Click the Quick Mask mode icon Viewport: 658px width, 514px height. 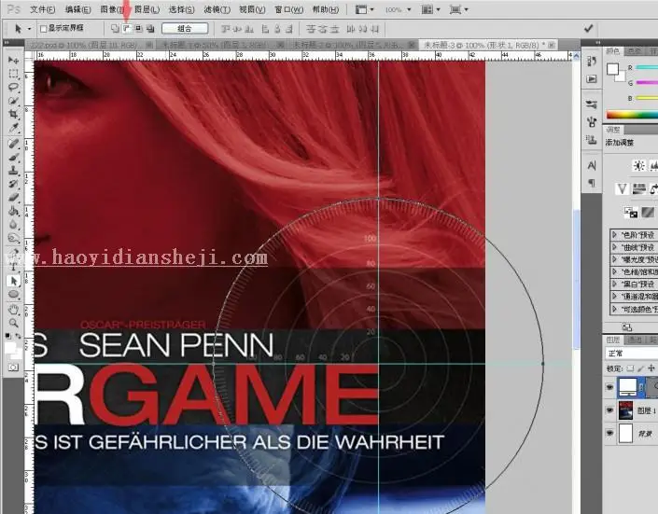click(x=13, y=368)
